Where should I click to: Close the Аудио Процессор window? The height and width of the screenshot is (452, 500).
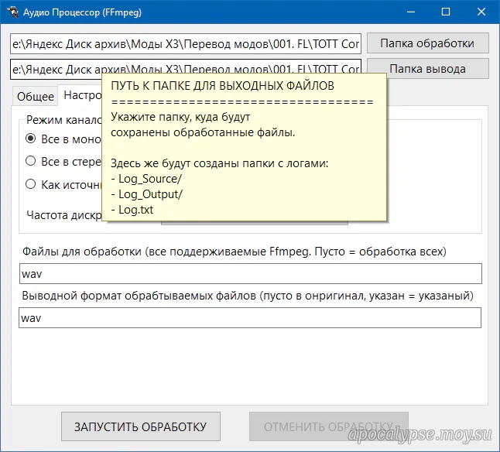tap(481, 12)
